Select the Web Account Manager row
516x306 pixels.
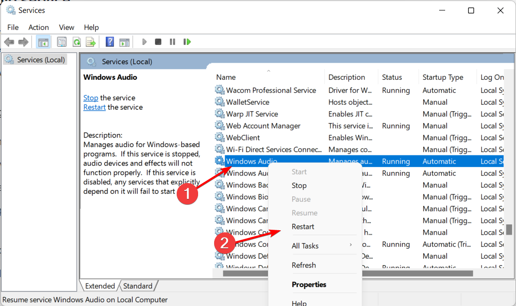click(x=358, y=126)
